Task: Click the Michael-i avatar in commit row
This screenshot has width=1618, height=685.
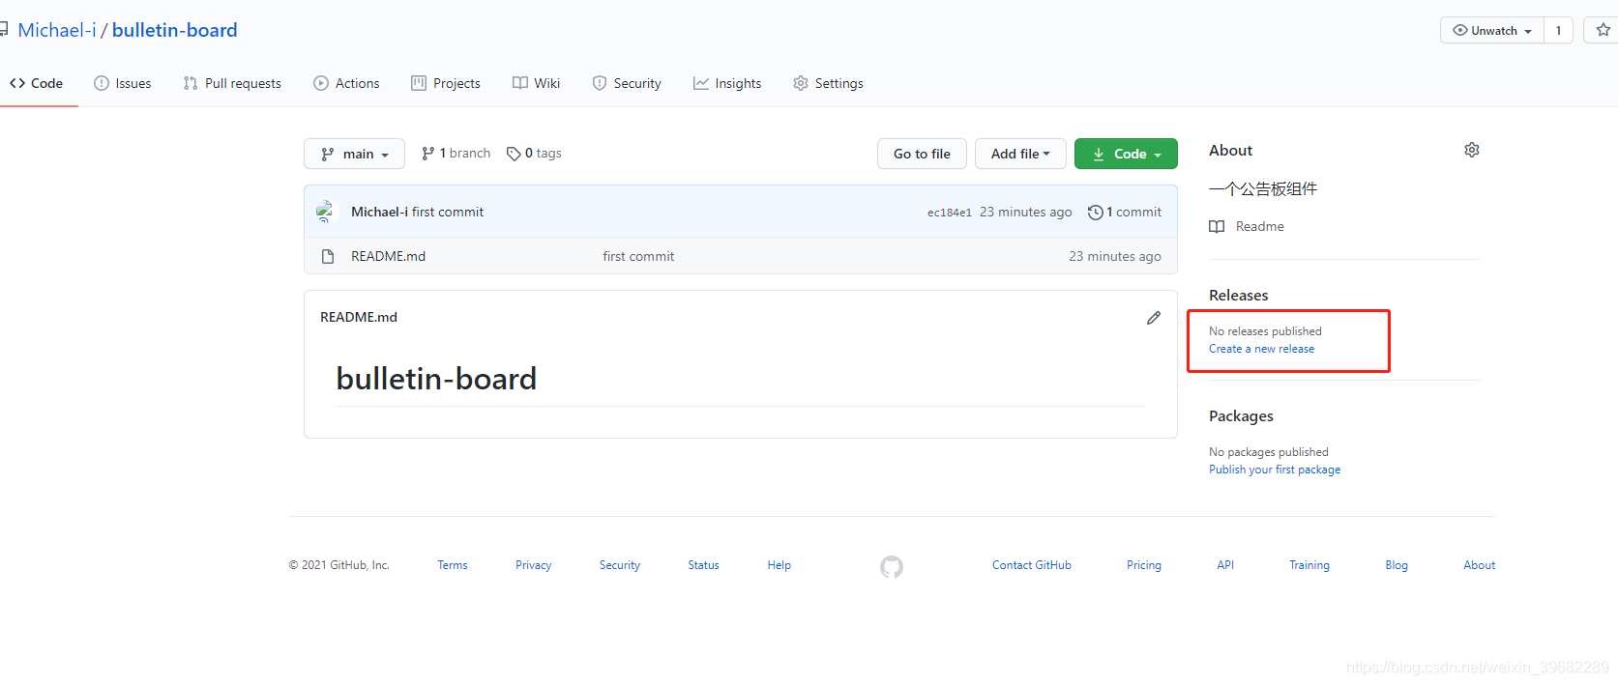Action: [325, 212]
